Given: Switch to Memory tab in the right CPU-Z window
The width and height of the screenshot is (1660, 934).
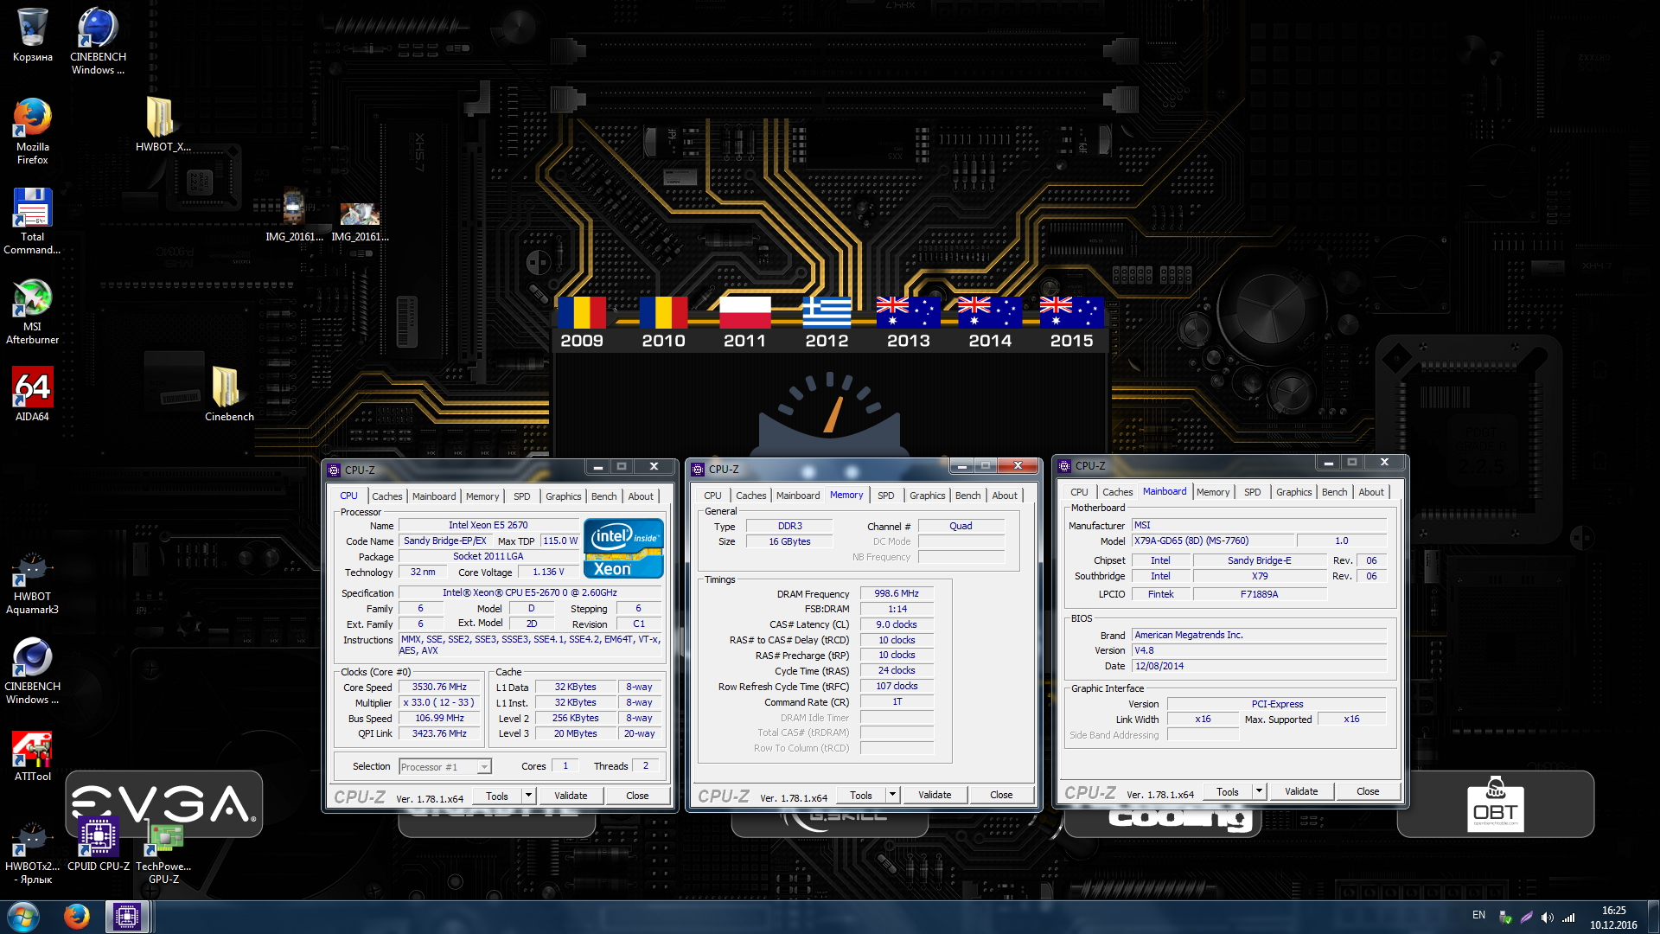Looking at the screenshot, I should [x=1213, y=492].
